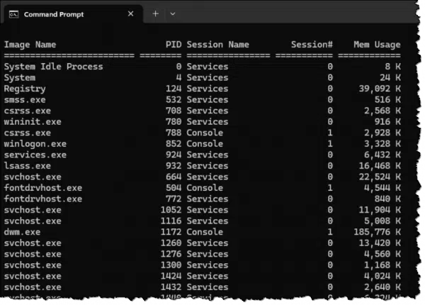
Task: Click PID value 1276
Action: coord(171,254)
